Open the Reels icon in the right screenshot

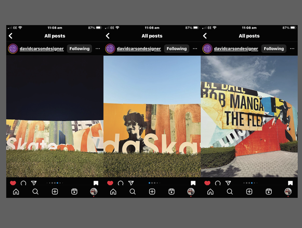(x=269, y=192)
